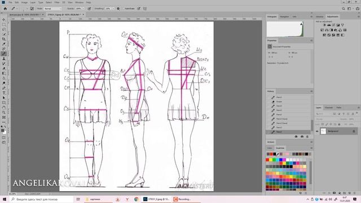Add a Black & White adjustment

(331, 30)
